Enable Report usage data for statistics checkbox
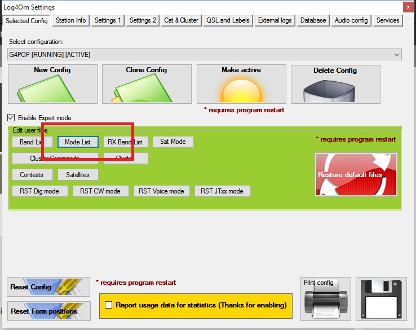Screen dimensions: 416x330 click(x=109, y=305)
